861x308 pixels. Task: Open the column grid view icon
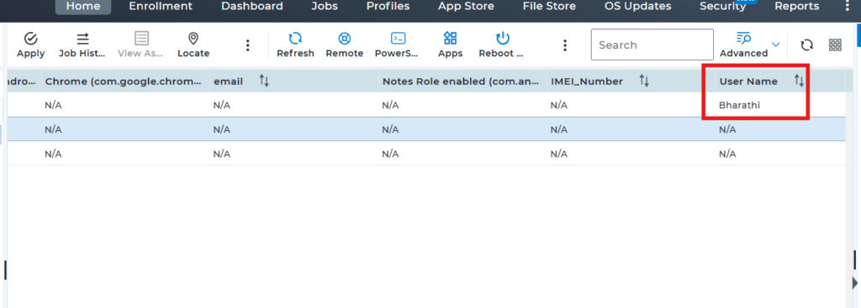coord(835,45)
